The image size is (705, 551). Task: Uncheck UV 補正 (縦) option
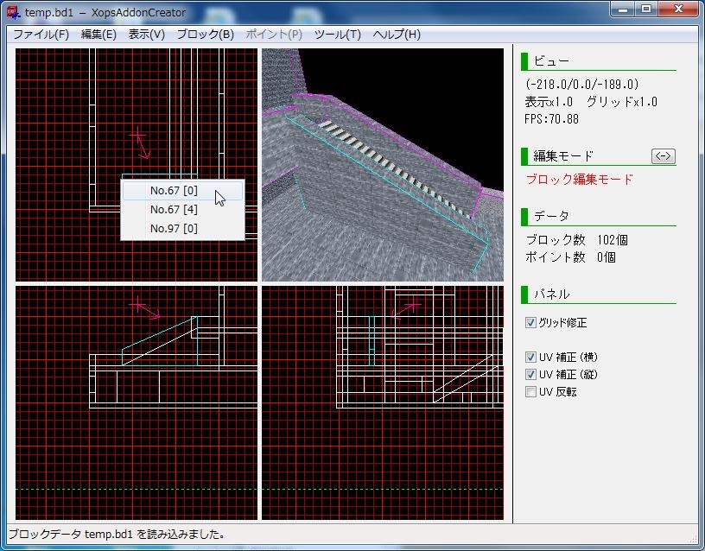(x=530, y=374)
